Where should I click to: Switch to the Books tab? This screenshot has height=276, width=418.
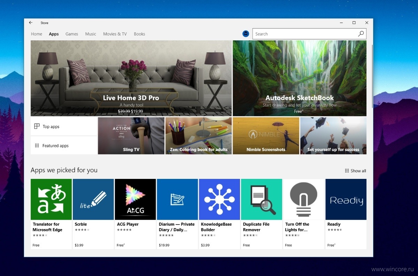coord(139,34)
